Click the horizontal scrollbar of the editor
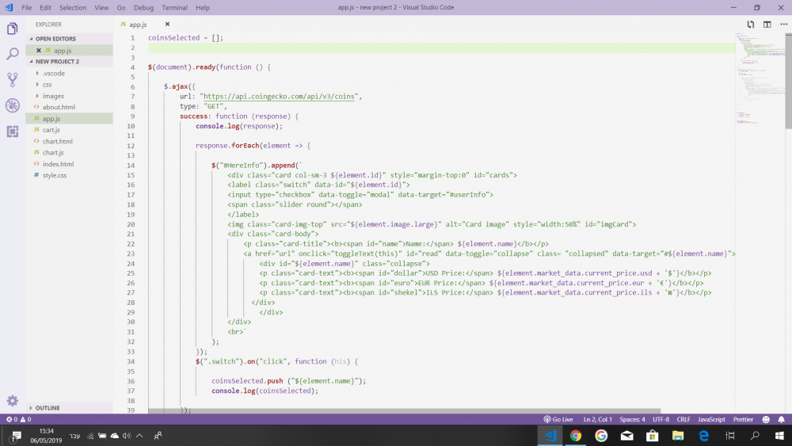The width and height of the screenshot is (792, 446). point(404,411)
